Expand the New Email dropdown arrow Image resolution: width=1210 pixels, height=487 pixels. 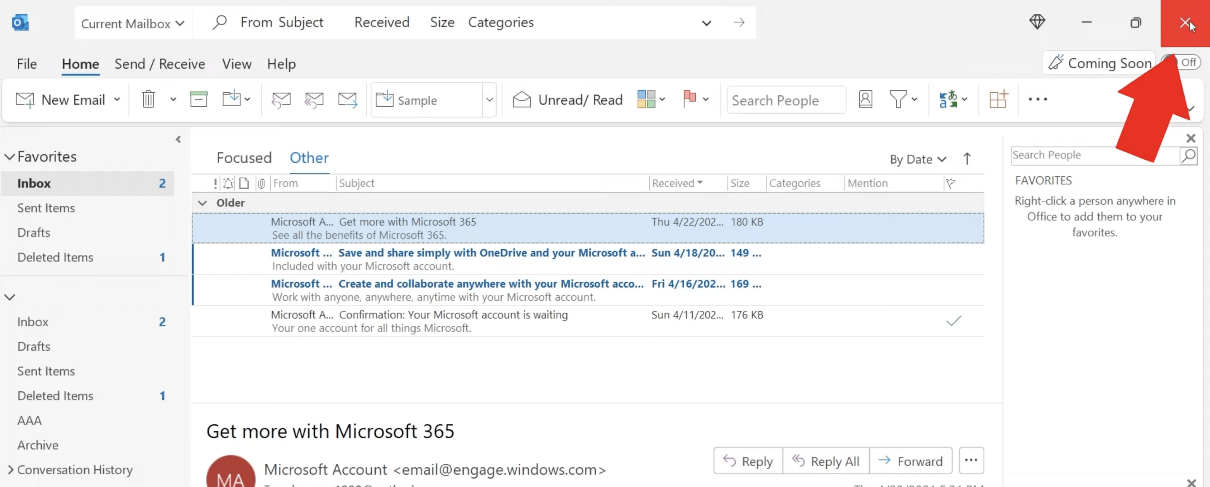[117, 99]
